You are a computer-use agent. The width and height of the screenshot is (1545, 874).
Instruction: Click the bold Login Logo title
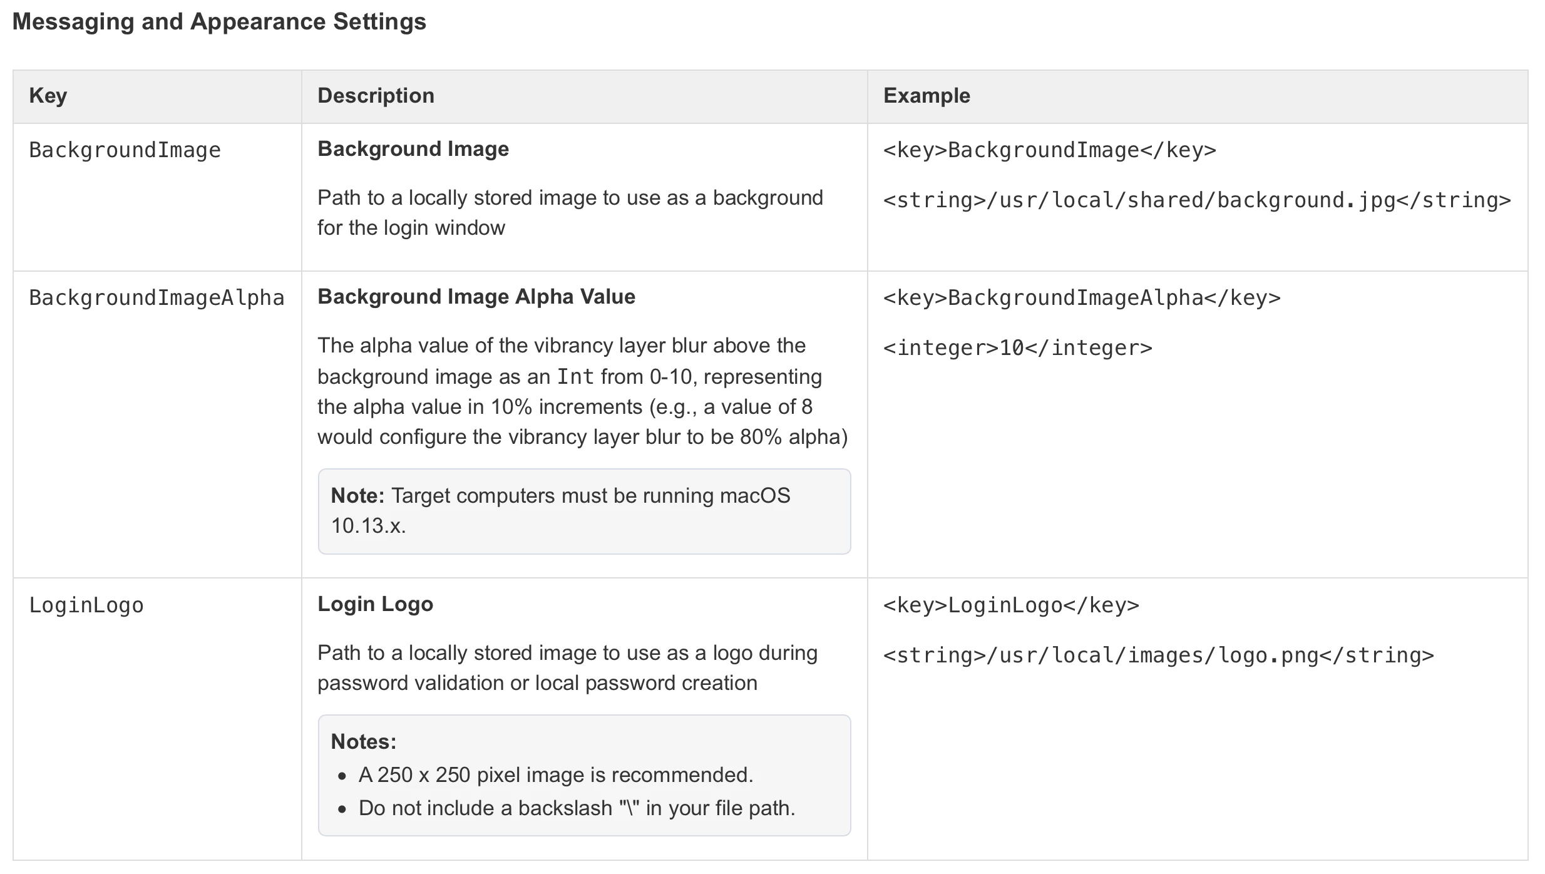click(x=375, y=604)
